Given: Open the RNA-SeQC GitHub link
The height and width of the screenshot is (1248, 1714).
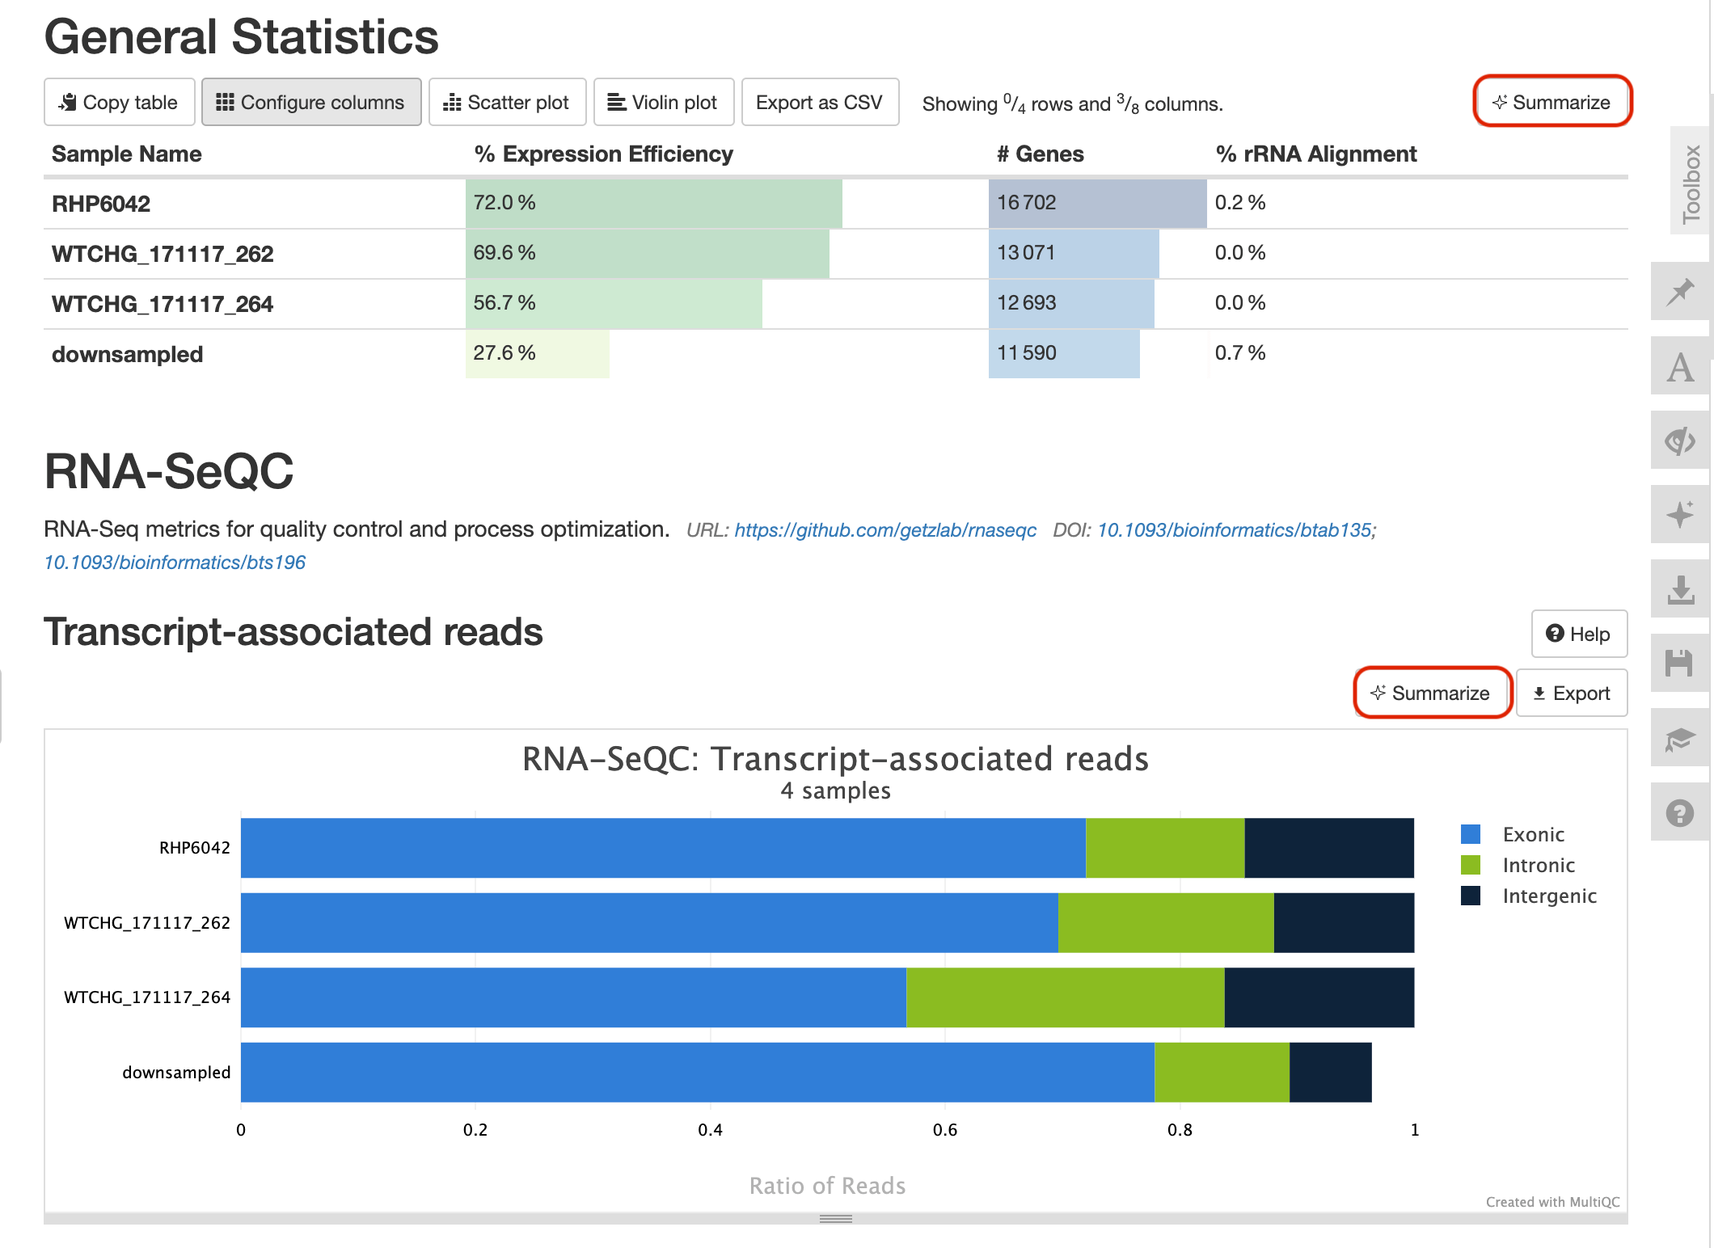Looking at the screenshot, I should coord(884,530).
